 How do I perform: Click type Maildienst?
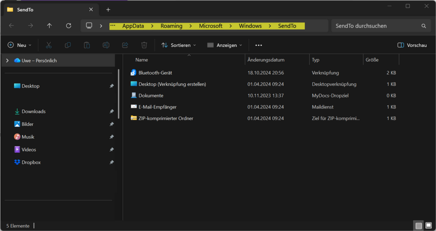click(x=323, y=107)
